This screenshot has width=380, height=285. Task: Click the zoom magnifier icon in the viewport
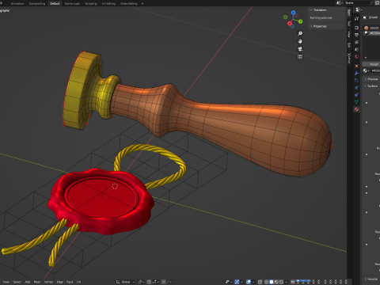click(x=300, y=33)
